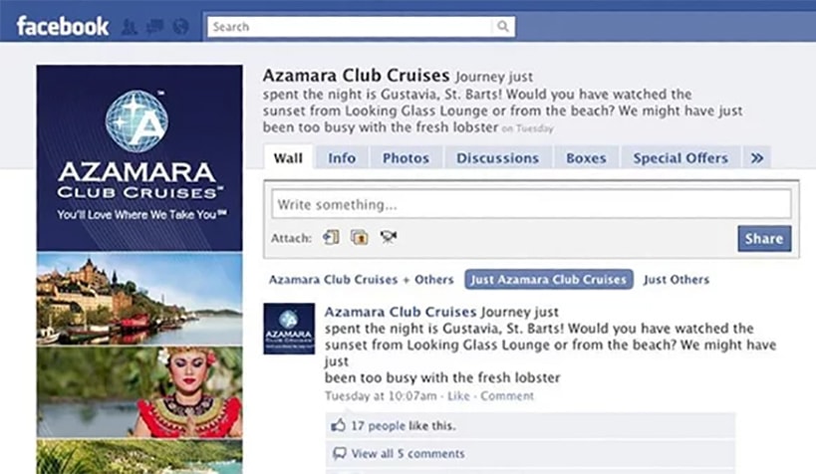Click the Like link under the post
This screenshot has height=474, width=816.
coord(458,396)
